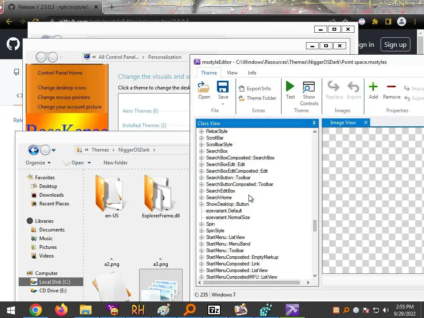This screenshot has width=424, height=318.
Task: Select SearchEditBox in the class tree
Action: 220,191
